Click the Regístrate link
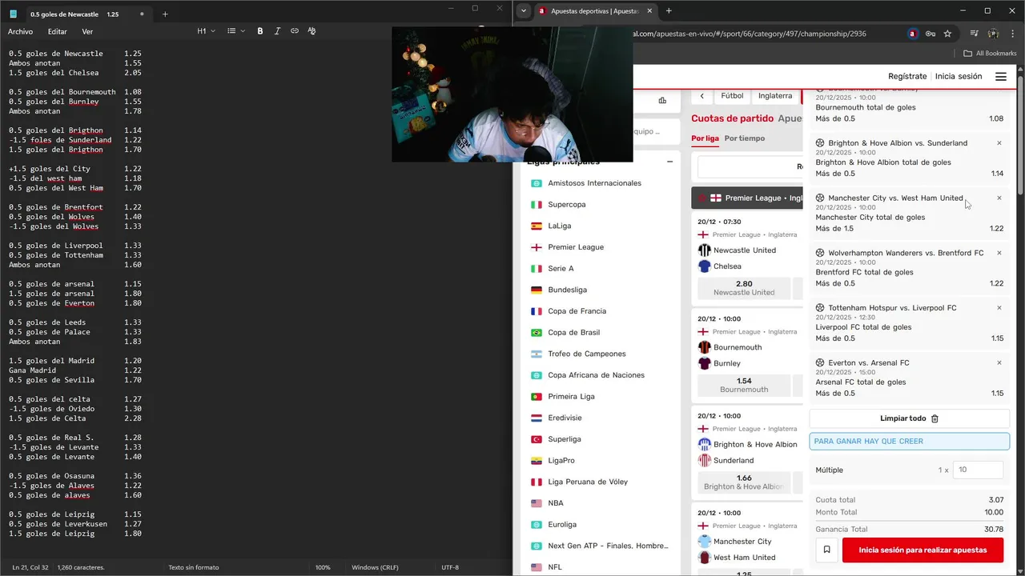This screenshot has width=1025, height=576. click(x=907, y=77)
